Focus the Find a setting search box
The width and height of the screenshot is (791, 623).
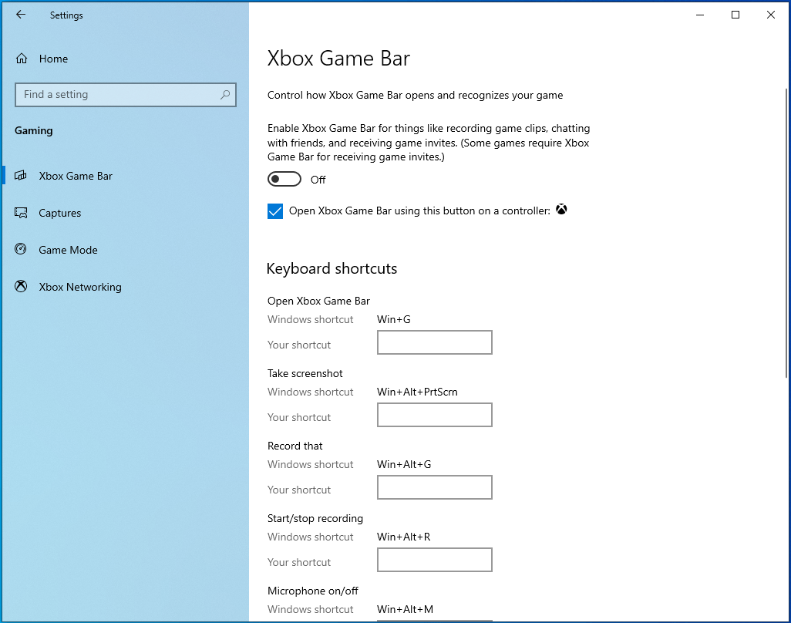point(116,95)
